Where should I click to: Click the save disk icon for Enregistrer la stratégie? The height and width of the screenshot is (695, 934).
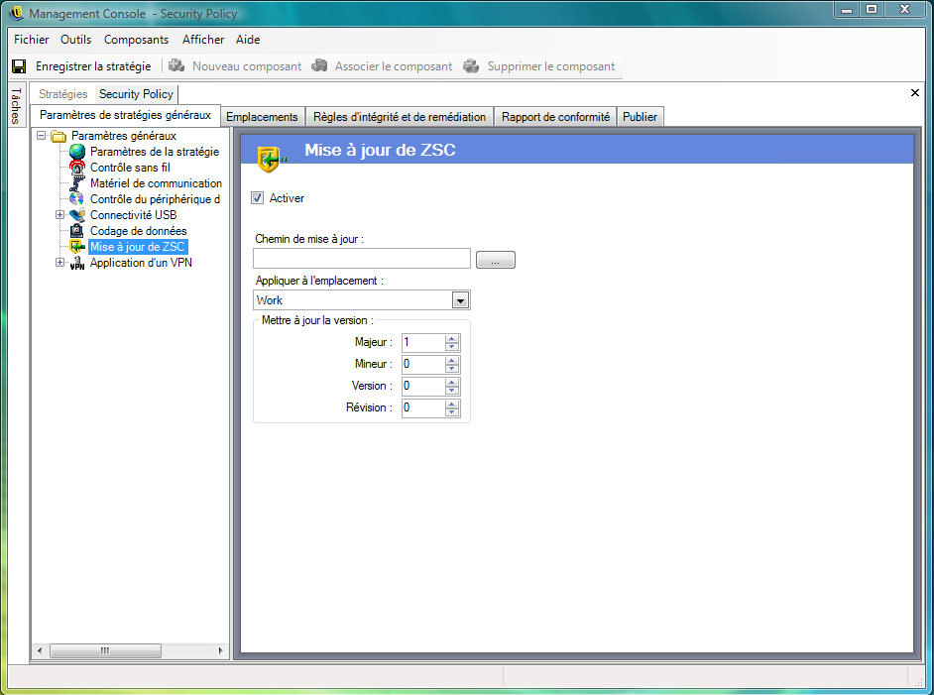[19, 66]
